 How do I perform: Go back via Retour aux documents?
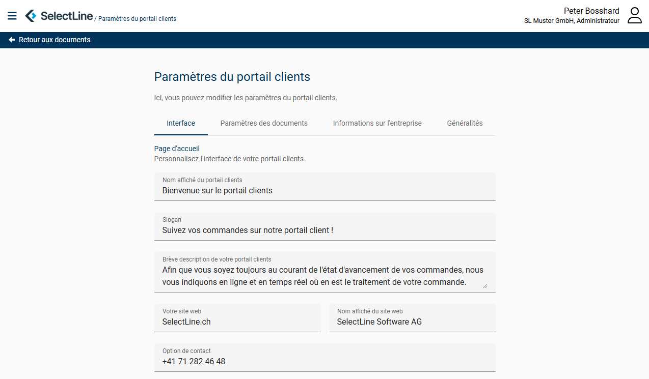(x=55, y=40)
